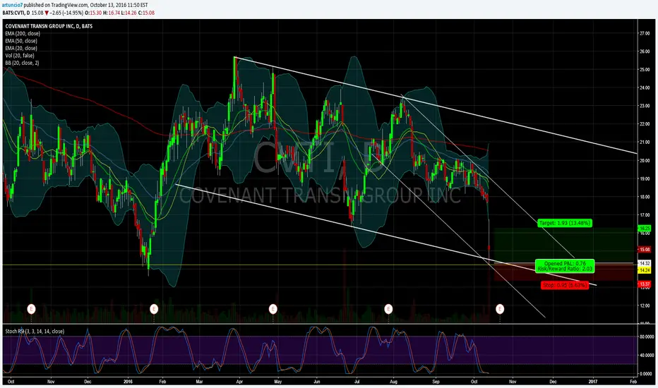Click the Opened P&L / Risk/Reward Ratio 2.03 label
658x388 pixels.
565,266
